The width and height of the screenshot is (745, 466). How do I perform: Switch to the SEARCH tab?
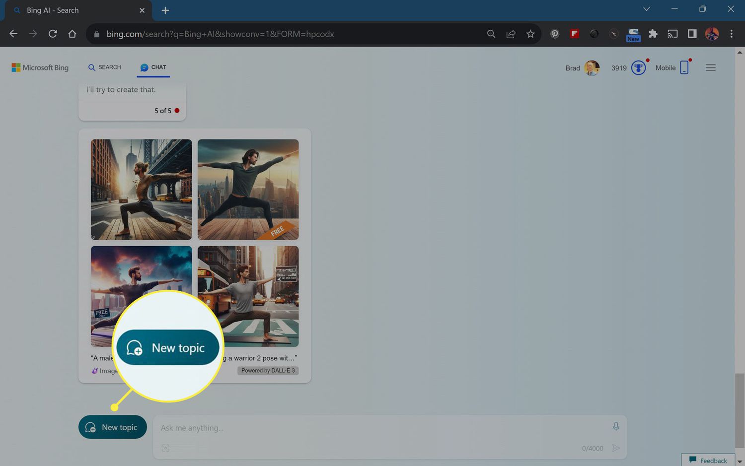click(x=105, y=67)
